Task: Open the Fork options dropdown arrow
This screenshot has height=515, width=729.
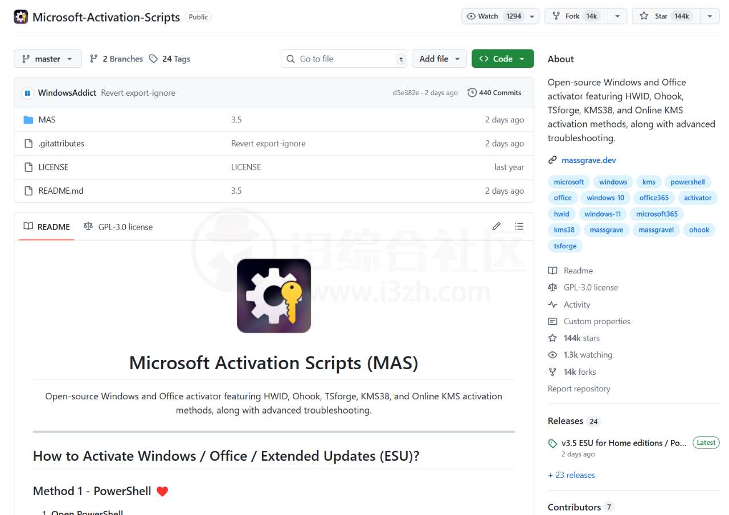Action: tap(617, 16)
